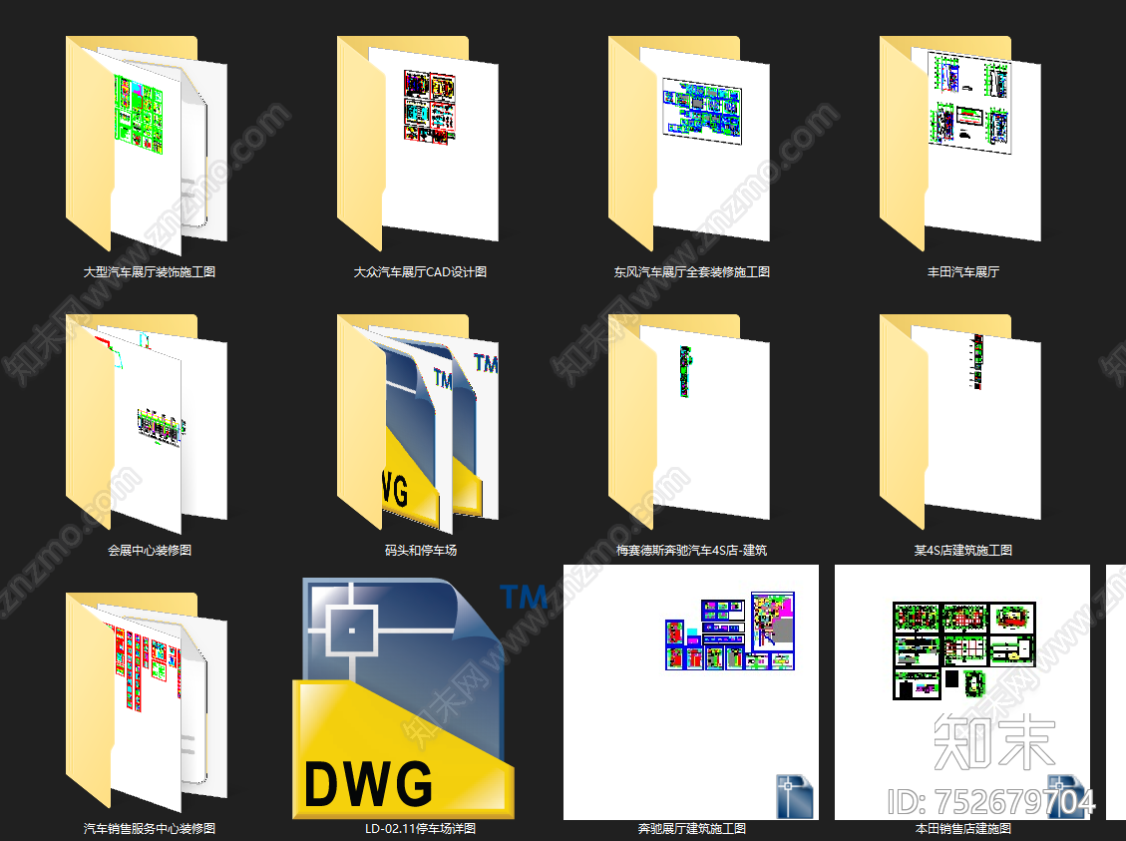Click the 梅赛德斯奔驰汽车4S店-建筑 folder icon
Image resolution: width=1126 pixels, height=841 pixels.
pyautogui.click(x=690, y=423)
